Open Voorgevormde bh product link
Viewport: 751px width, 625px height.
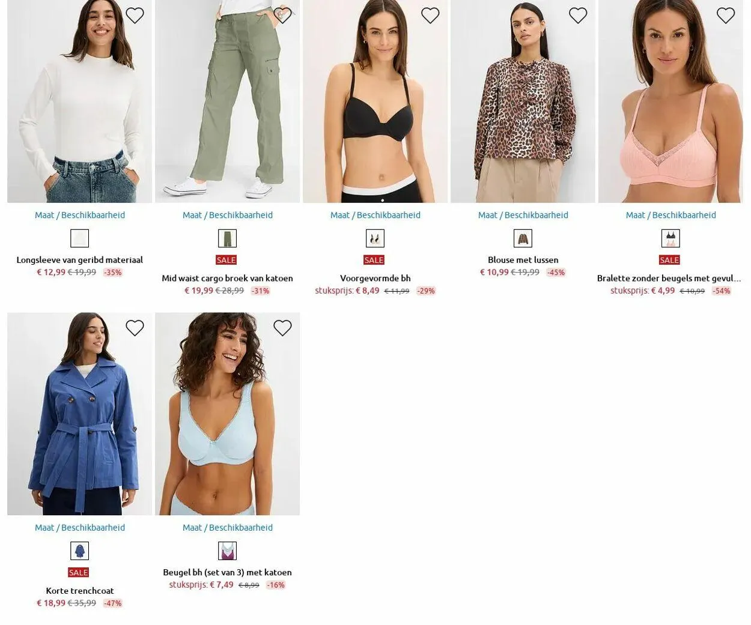pyautogui.click(x=375, y=278)
